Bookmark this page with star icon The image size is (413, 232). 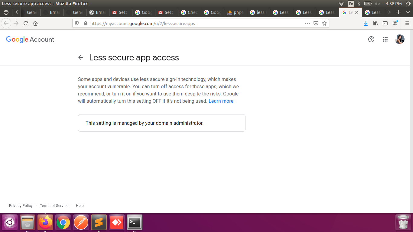tap(324, 23)
